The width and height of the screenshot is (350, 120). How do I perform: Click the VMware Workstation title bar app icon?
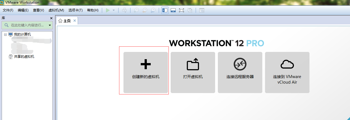(x=2, y=2)
